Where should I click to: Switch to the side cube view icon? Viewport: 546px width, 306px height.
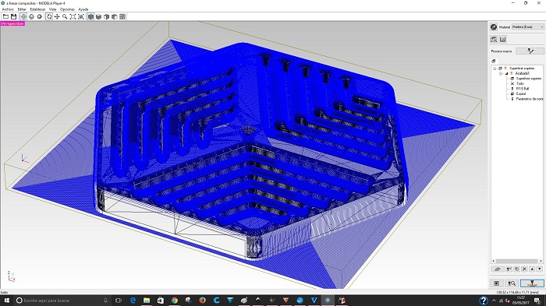coord(115,16)
